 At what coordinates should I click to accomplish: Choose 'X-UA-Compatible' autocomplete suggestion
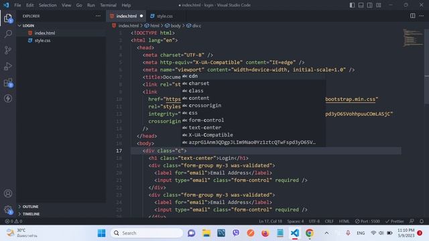253,135
